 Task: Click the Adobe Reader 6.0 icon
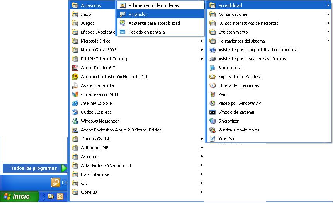tap(75, 68)
